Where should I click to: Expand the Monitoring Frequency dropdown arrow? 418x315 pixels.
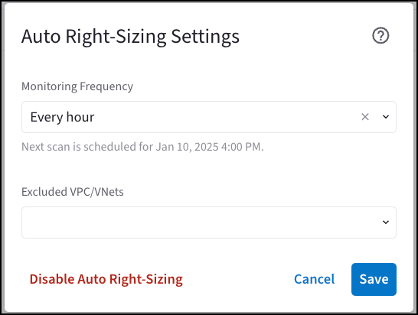click(x=386, y=117)
